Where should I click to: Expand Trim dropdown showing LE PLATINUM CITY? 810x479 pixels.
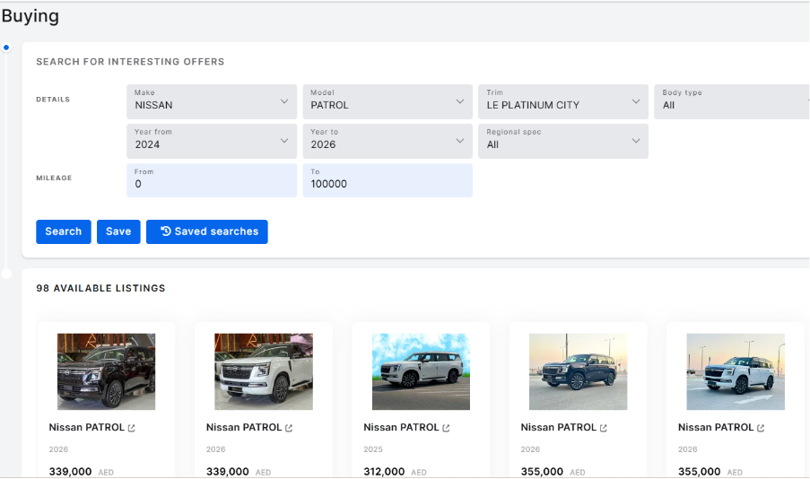point(563,101)
